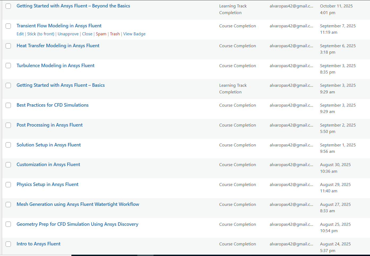Image resolution: width=370 pixels, height=256 pixels.
Task: Check the Best Practices for CFD Simulations box
Action: [8, 105]
